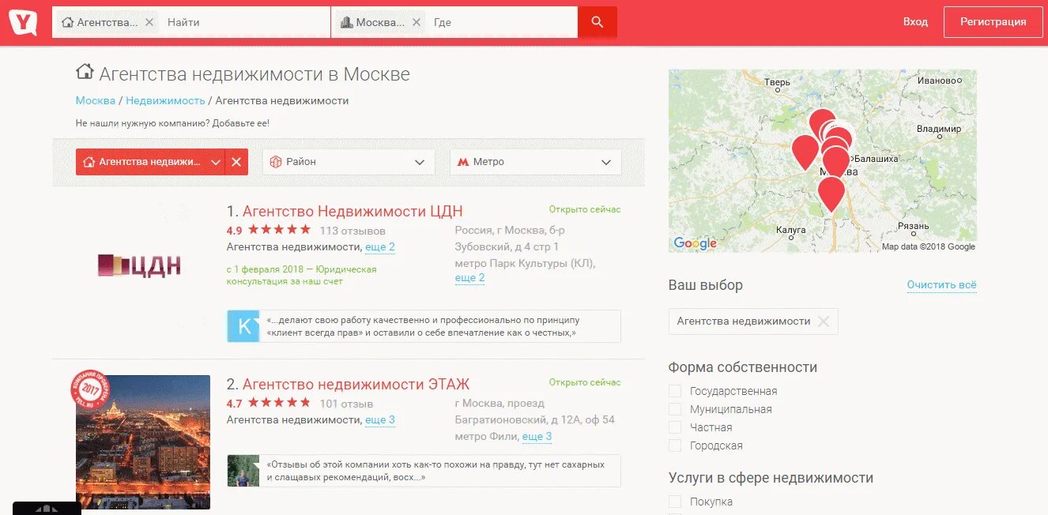
Task: Click the ЭТАЖ night city photo thumbnail
Action: (143, 442)
